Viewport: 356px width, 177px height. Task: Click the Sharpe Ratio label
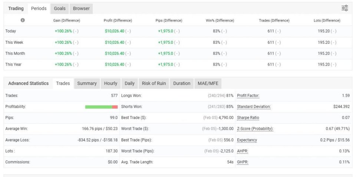pyautogui.click(x=248, y=118)
